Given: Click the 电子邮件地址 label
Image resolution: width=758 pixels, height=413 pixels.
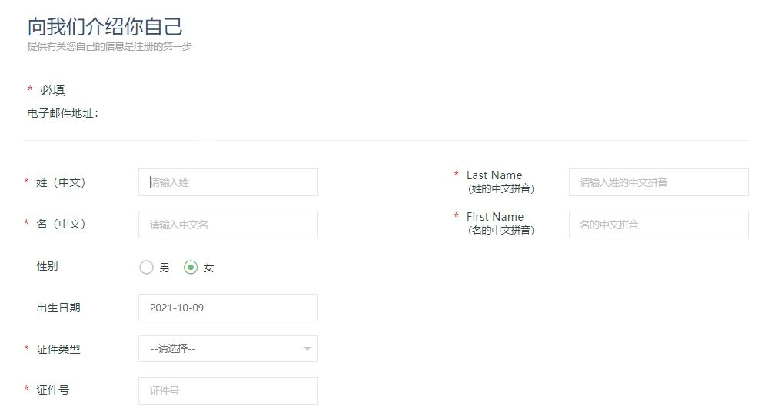Looking at the screenshot, I should click(62, 114).
